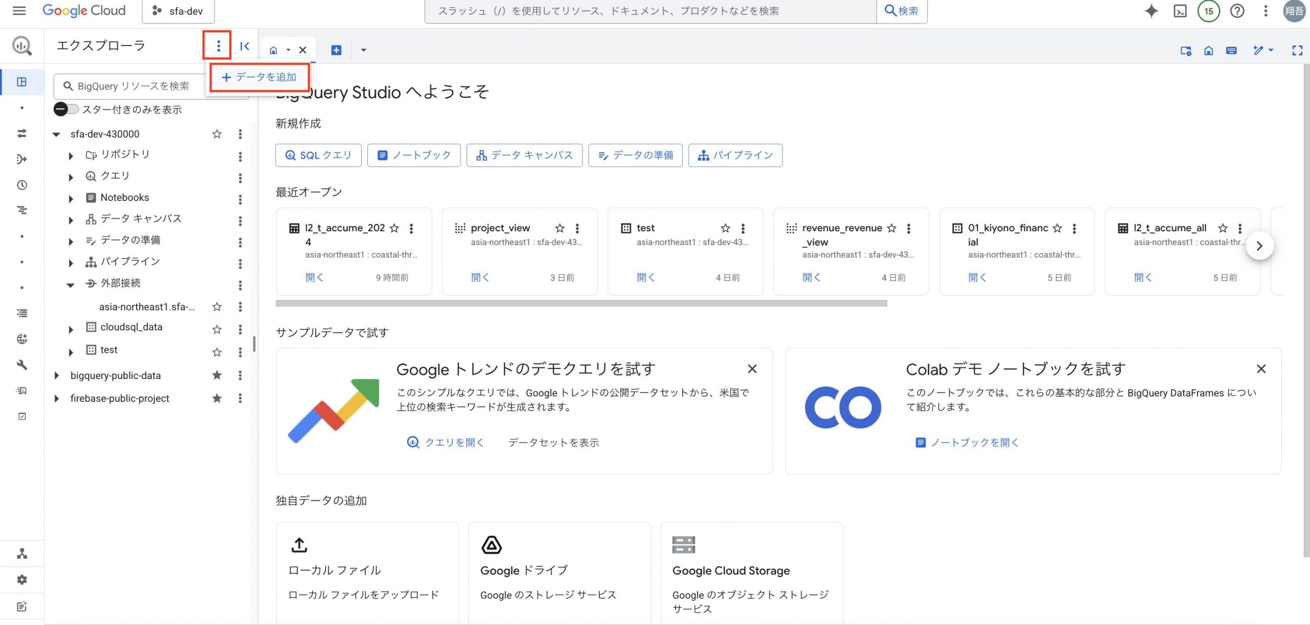1310x625 pixels.
Task: Open the tab list dropdown arrow
Action: point(363,50)
